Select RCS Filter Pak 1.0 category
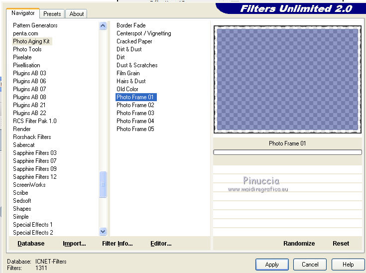Image resolution: width=366 pixels, height=273 pixels. (x=35, y=121)
